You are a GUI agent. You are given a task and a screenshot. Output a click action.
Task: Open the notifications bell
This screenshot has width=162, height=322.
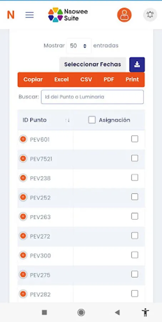150,15
